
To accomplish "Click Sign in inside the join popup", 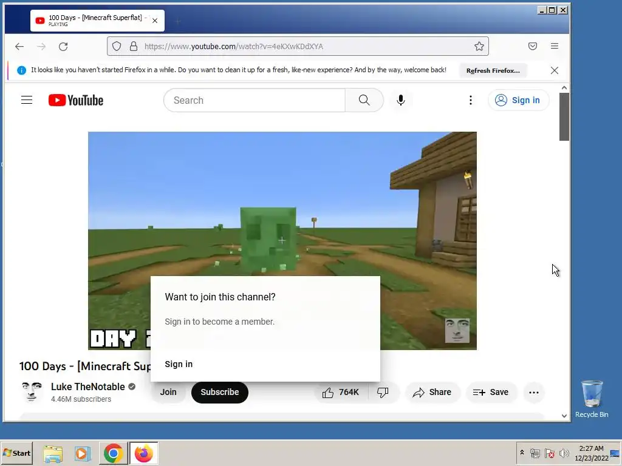I will (x=179, y=364).
